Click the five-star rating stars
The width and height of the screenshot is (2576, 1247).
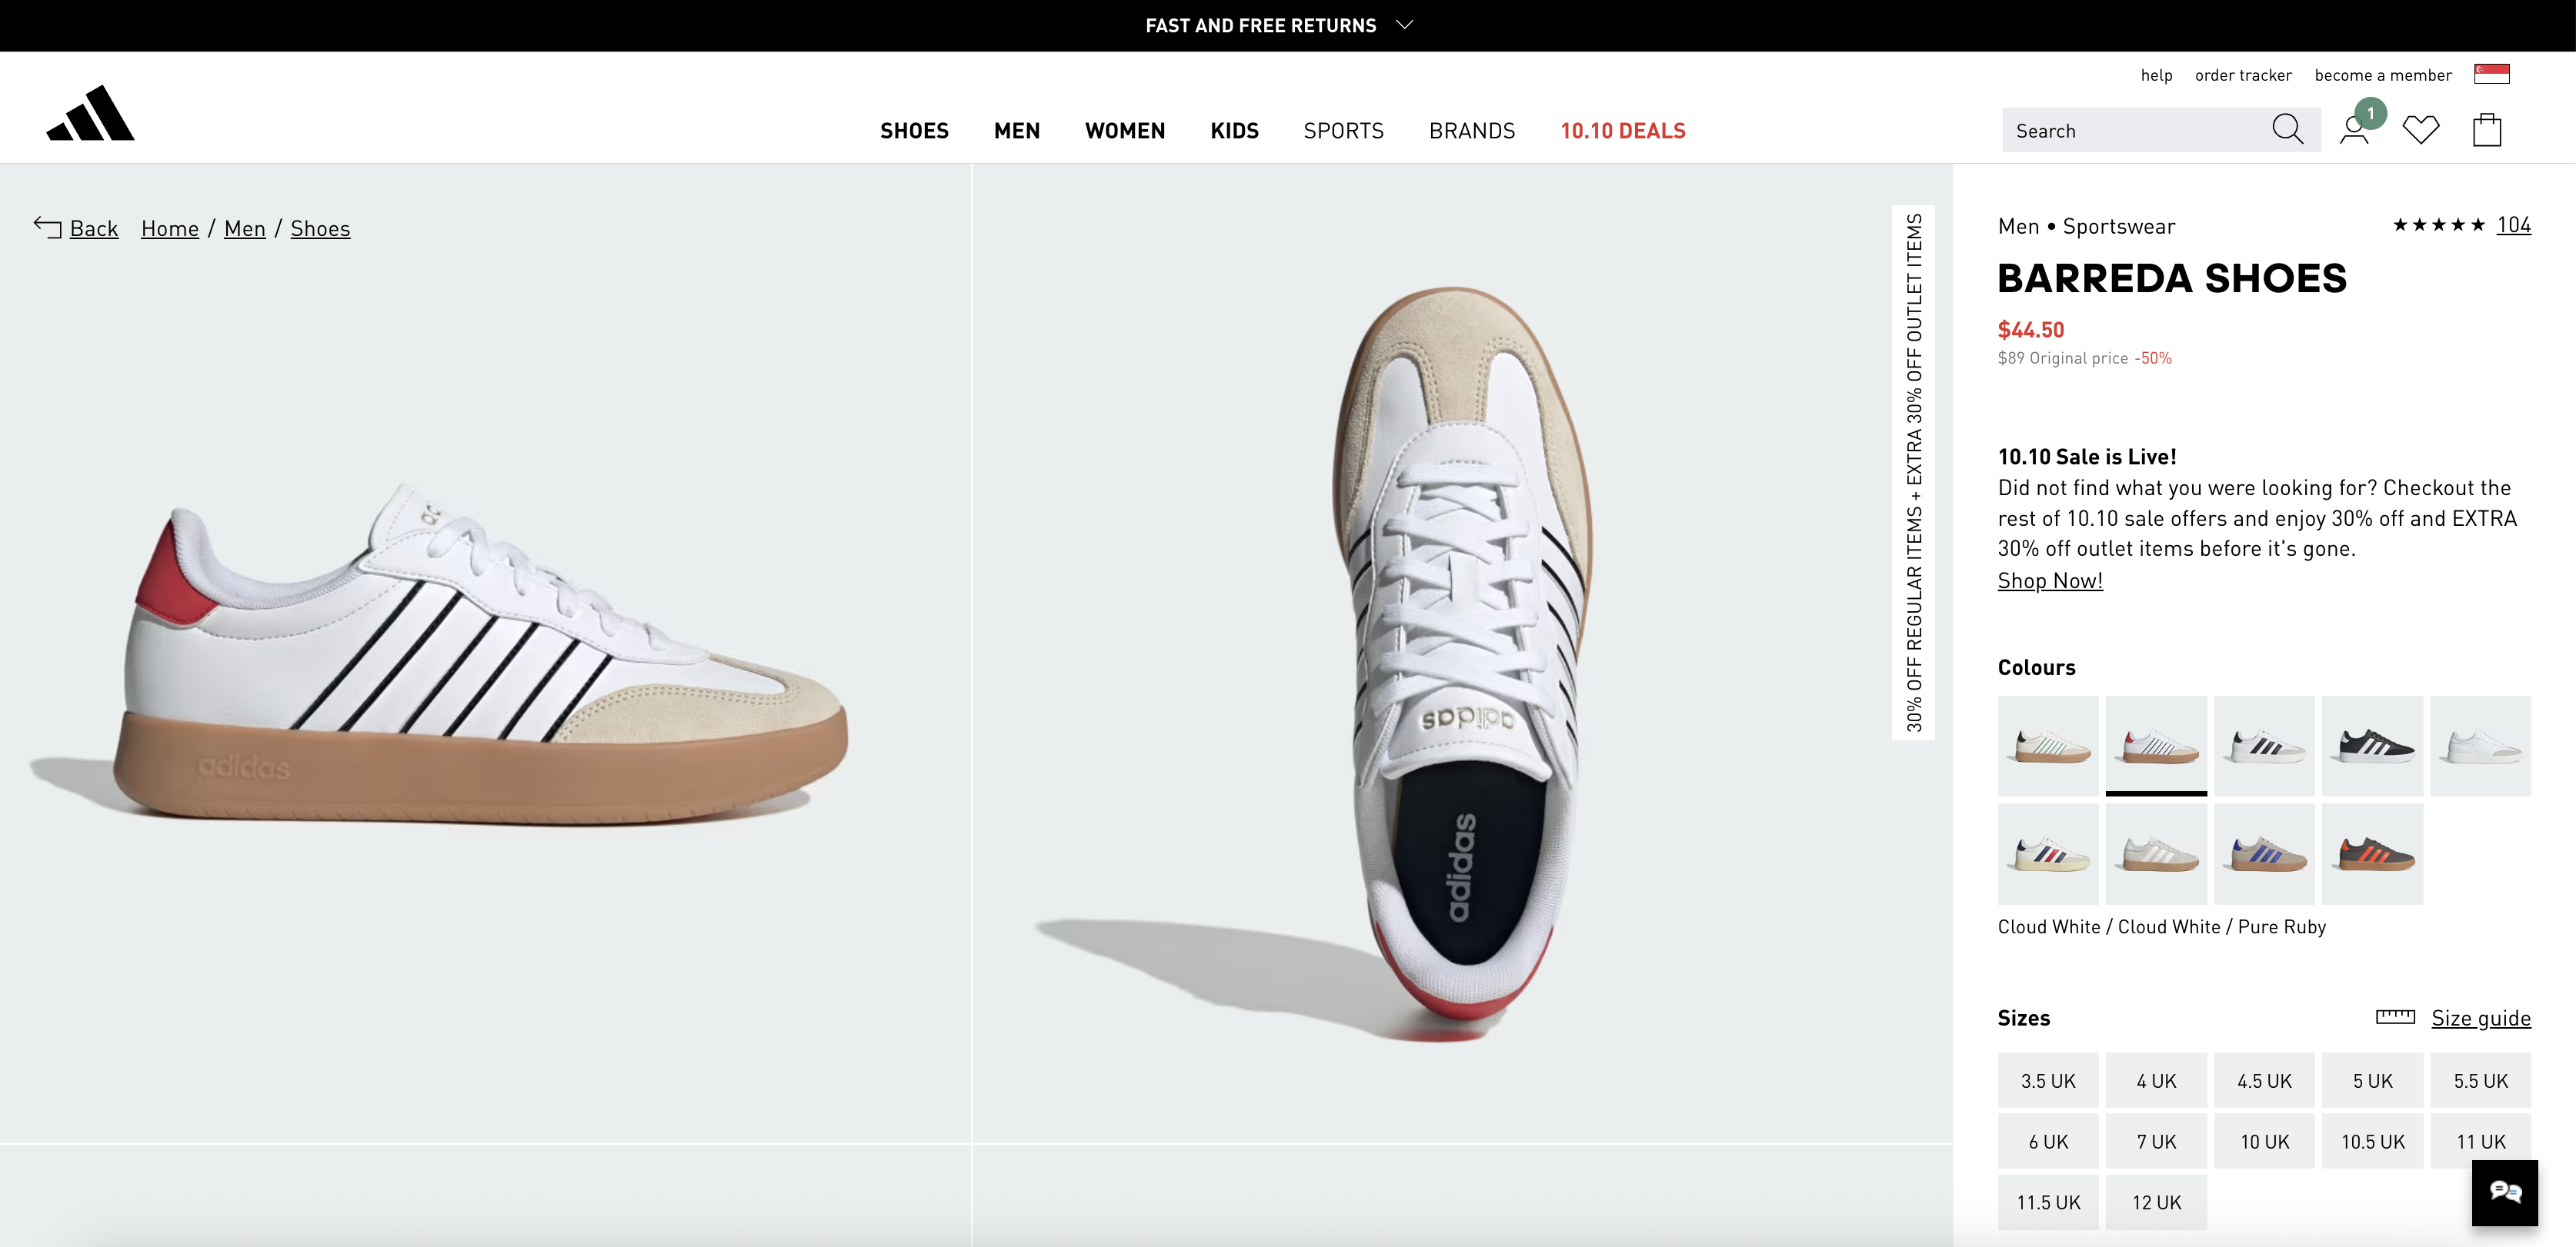click(x=2440, y=224)
